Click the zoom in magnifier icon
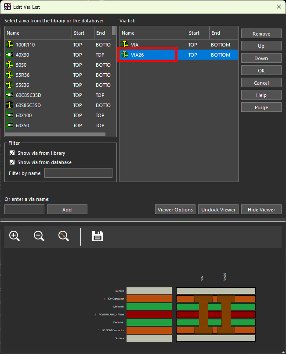Viewport: 286px width, 354px height. (14, 236)
